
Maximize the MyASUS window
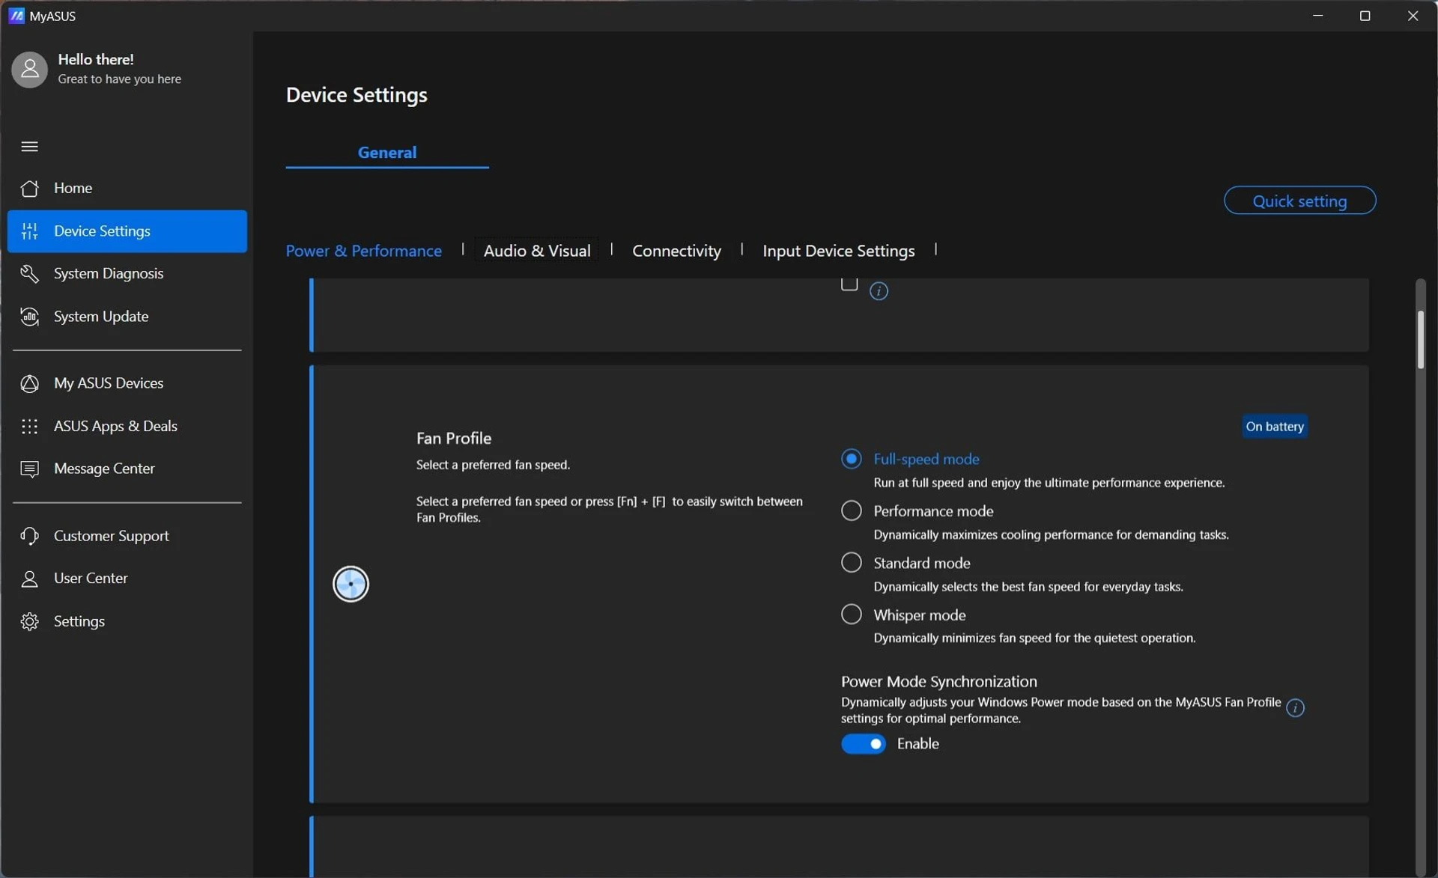[1365, 16]
